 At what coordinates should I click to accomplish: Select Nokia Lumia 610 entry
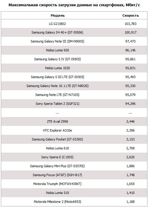(58, 148)
